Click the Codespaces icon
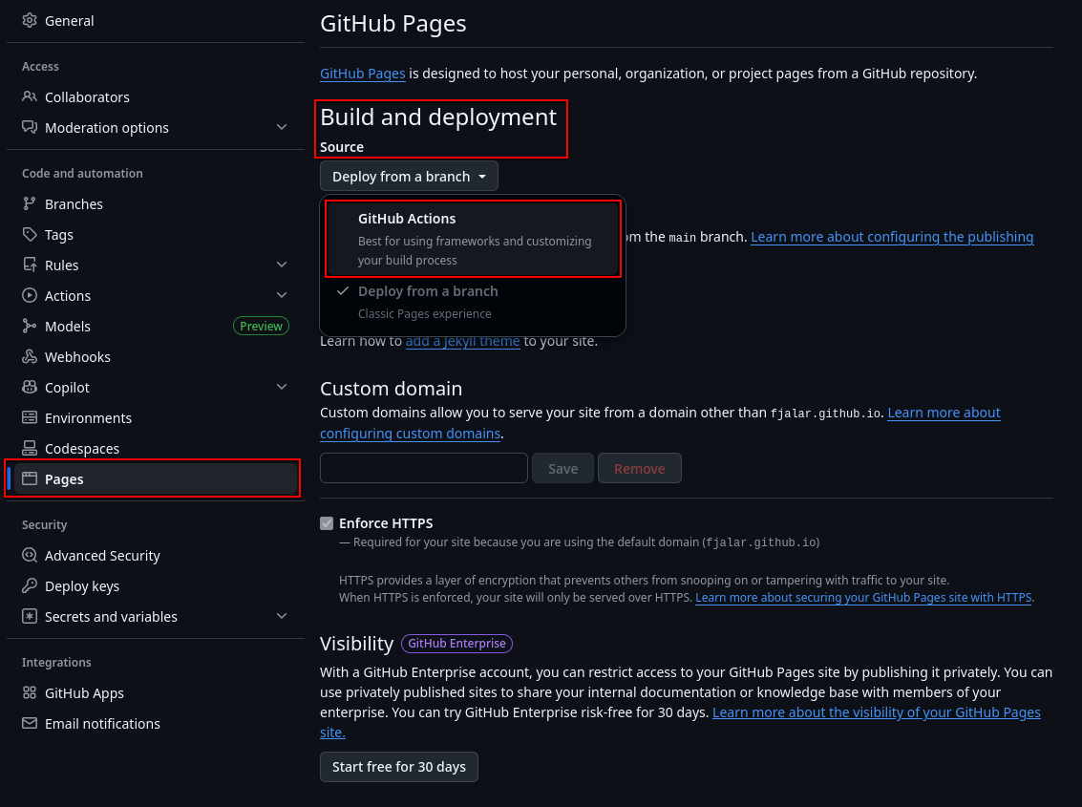This screenshot has width=1082, height=807. (29, 448)
